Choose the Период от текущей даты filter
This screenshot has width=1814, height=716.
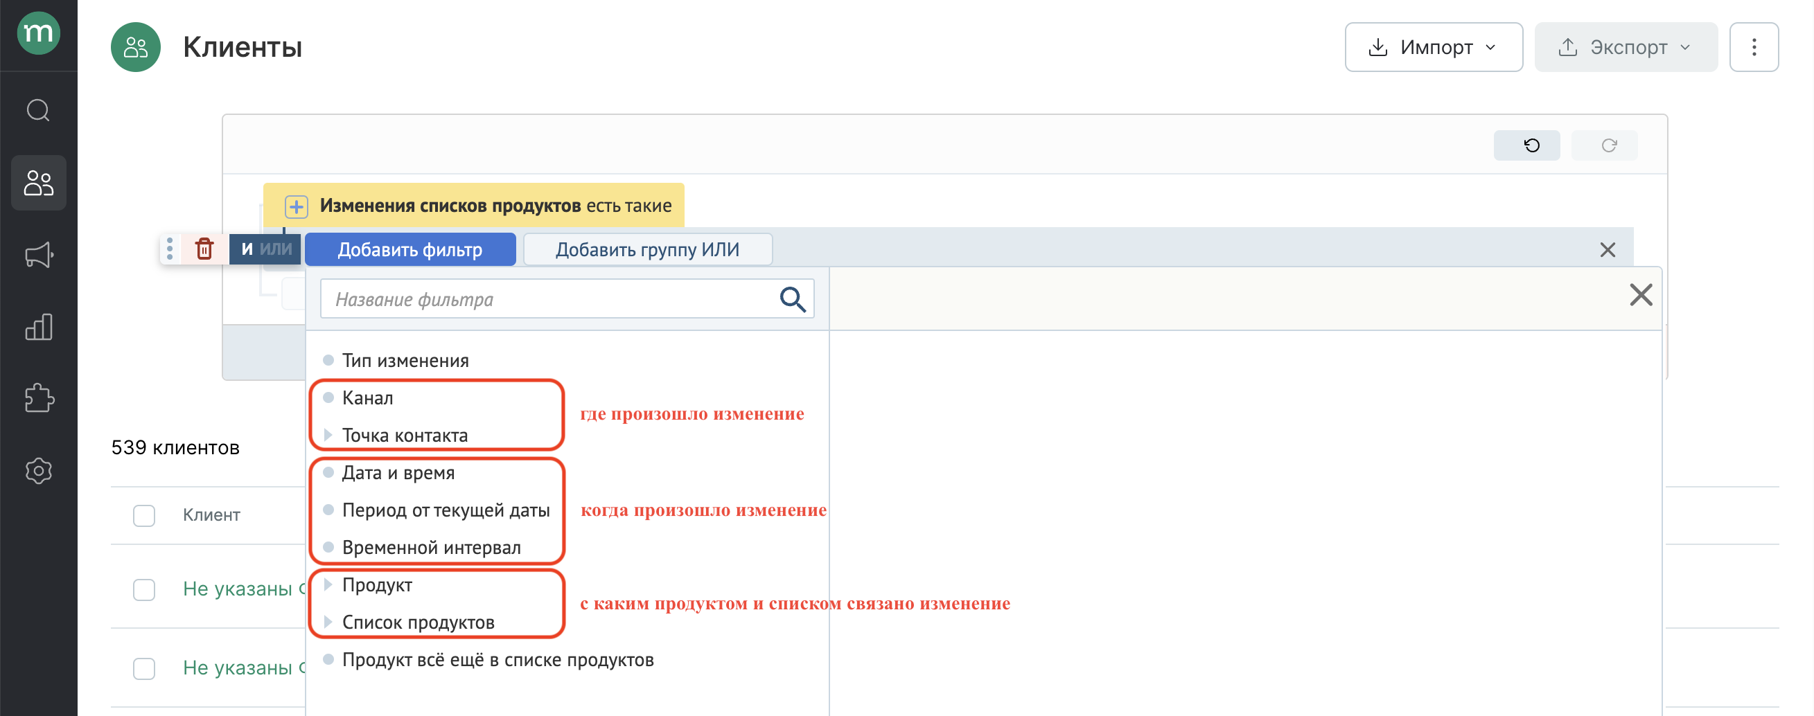pyautogui.click(x=446, y=510)
